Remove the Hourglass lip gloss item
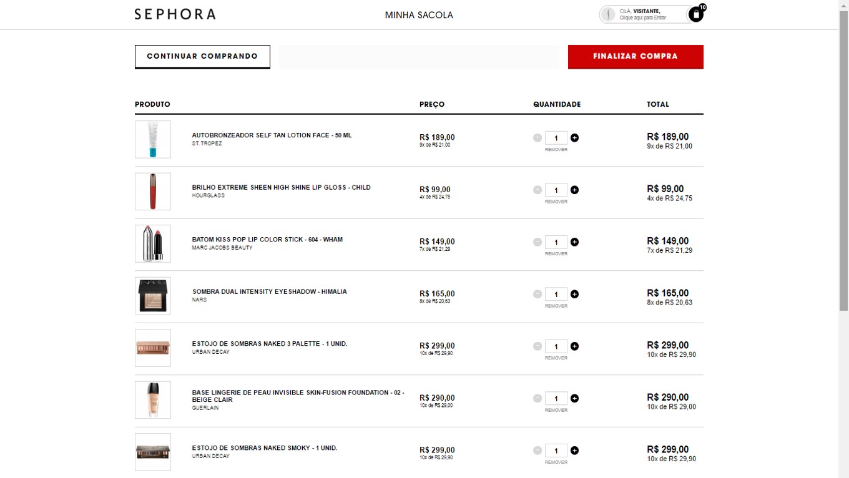Viewport: 849px width, 478px height. (556, 202)
